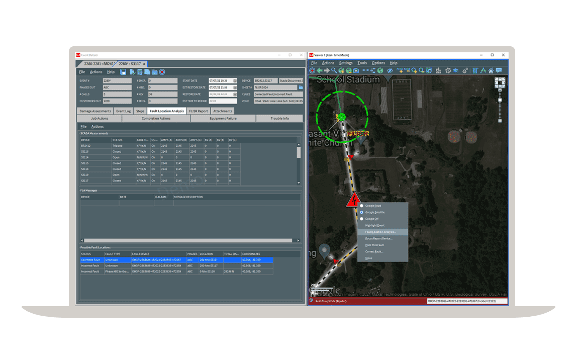577x364 pixels.
Task: Click the globe with plus icon in Viewer toolbar
Action: tap(341, 71)
